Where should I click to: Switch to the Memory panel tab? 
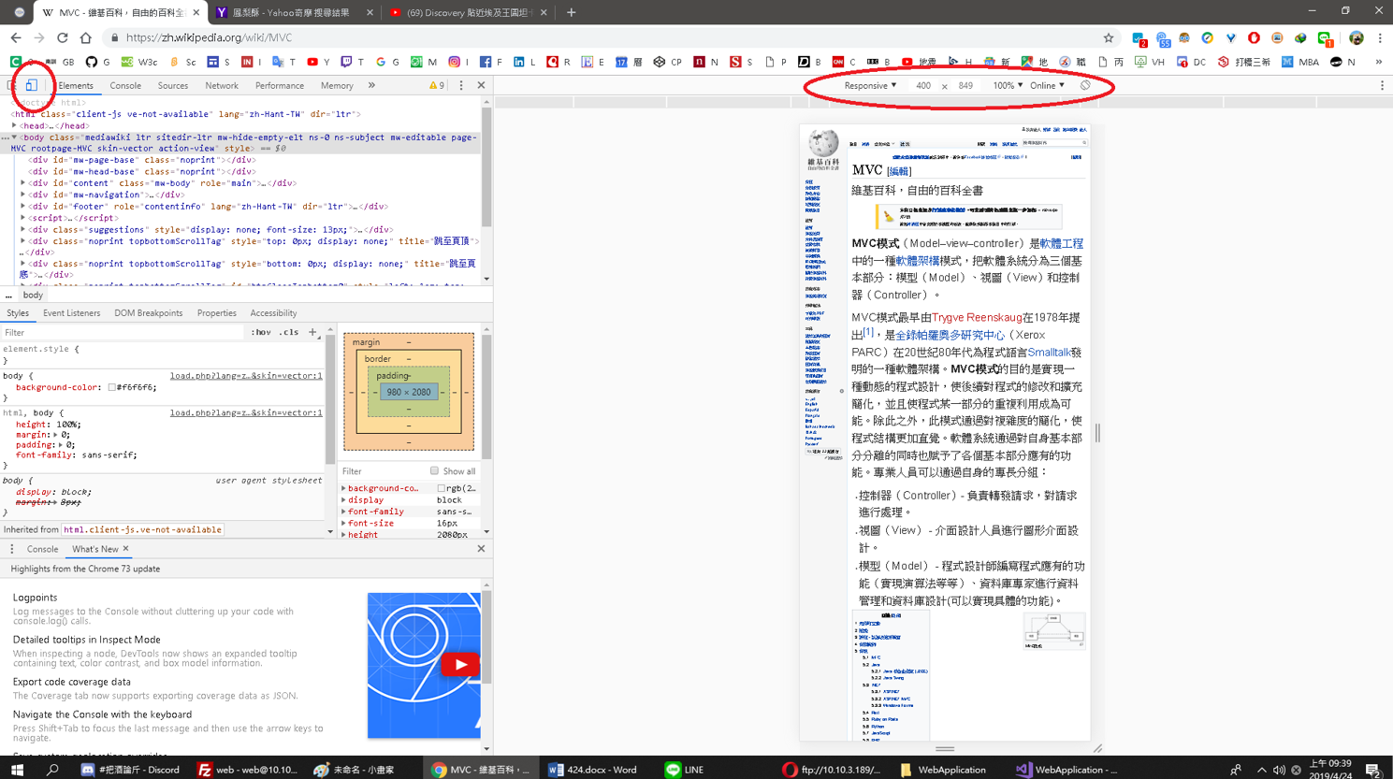click(337, 85)
